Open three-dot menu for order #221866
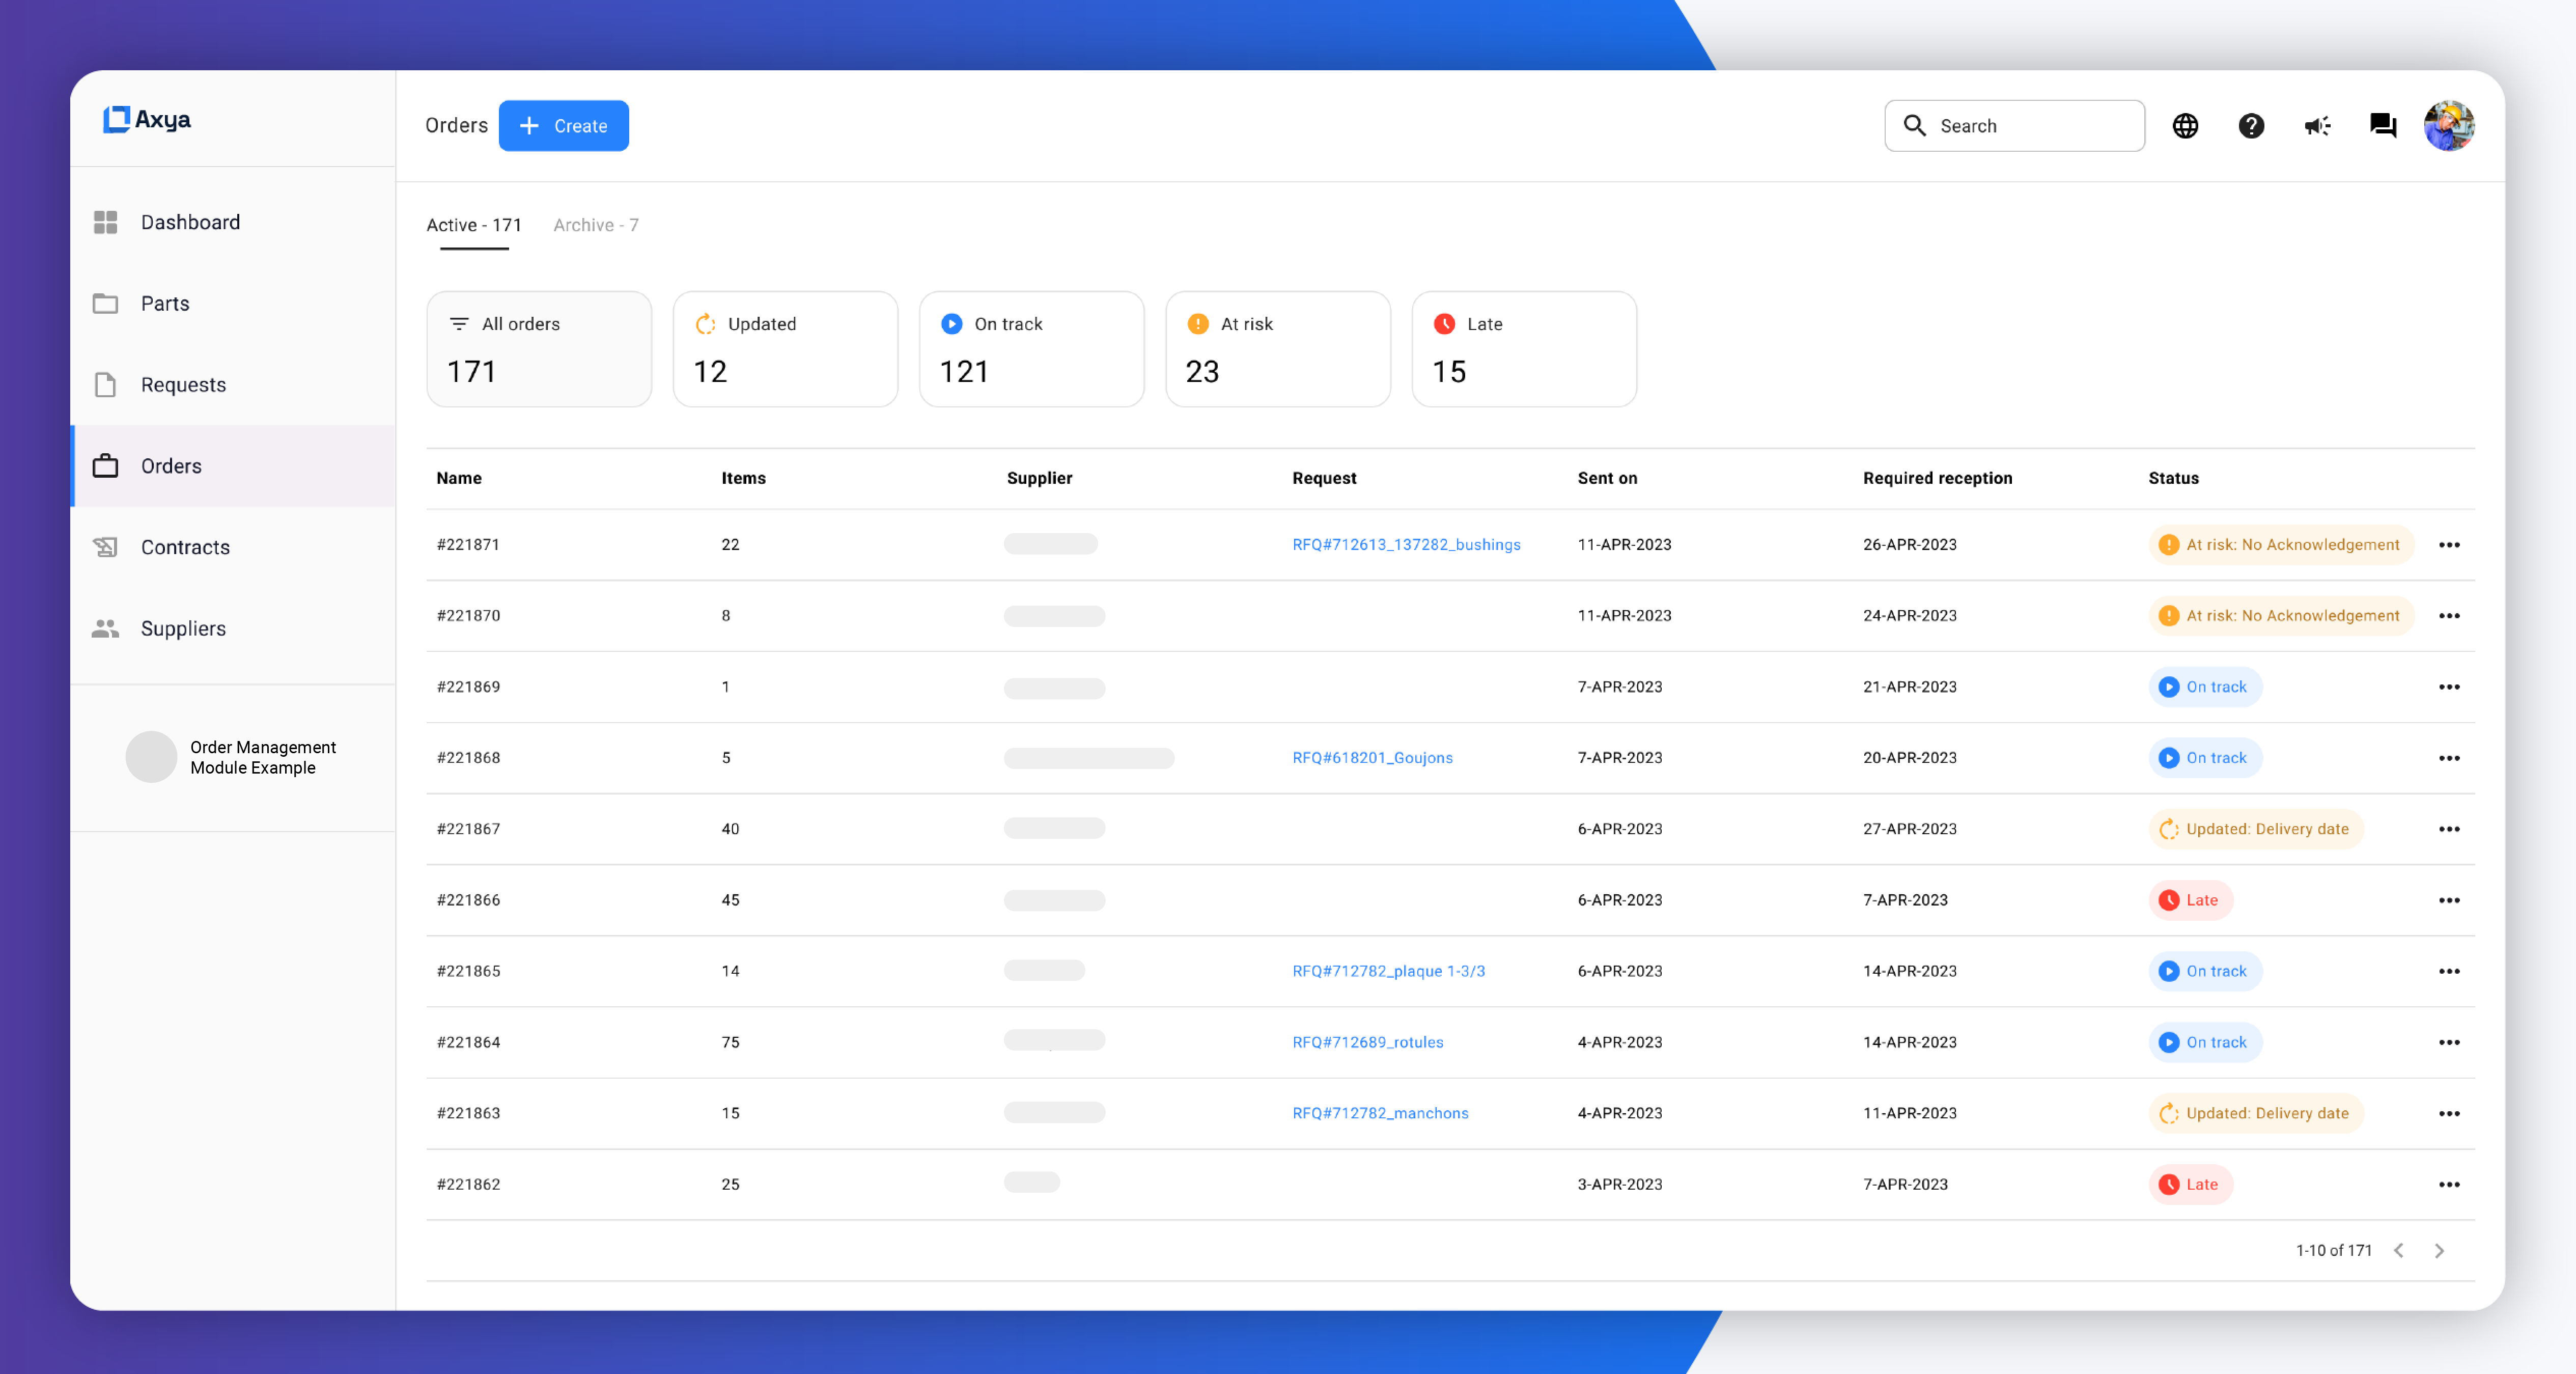The height and width of the screenshot is (1374, 2576). (2449, 900)
